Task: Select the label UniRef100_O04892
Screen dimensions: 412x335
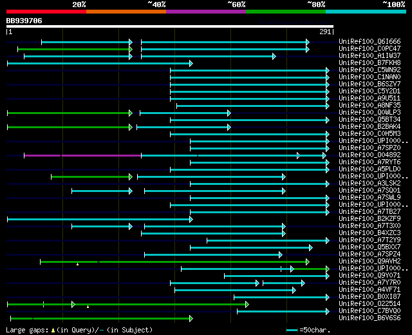Action: point(370,155)
